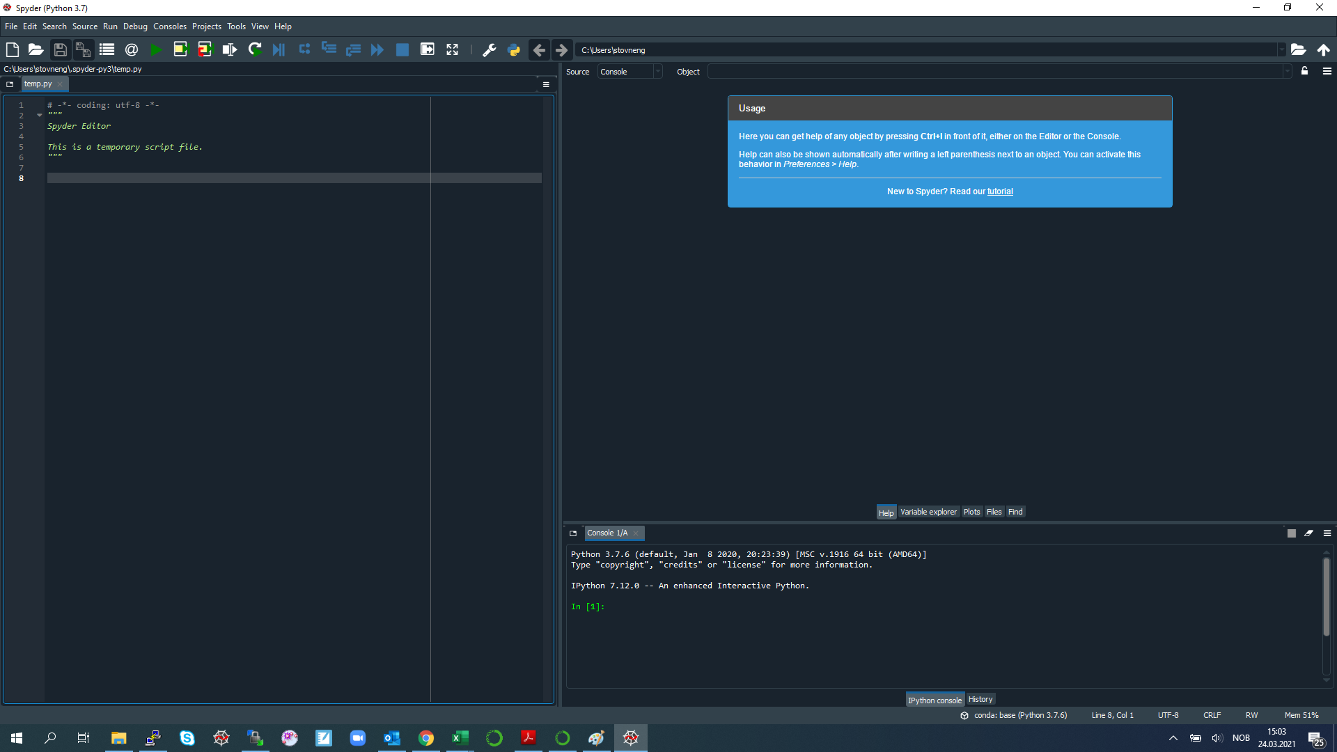Screen dimensions: 1337x752
Task: Switch to the History tab
Action: point(980,699)
